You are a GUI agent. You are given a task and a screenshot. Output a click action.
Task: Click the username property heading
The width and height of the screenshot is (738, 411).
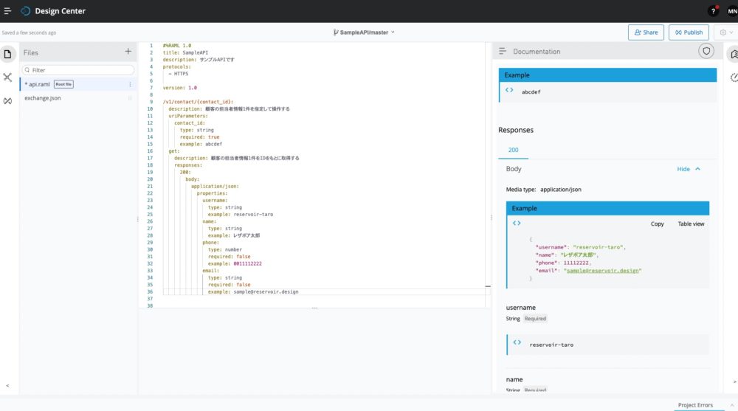tap(520, 308)
